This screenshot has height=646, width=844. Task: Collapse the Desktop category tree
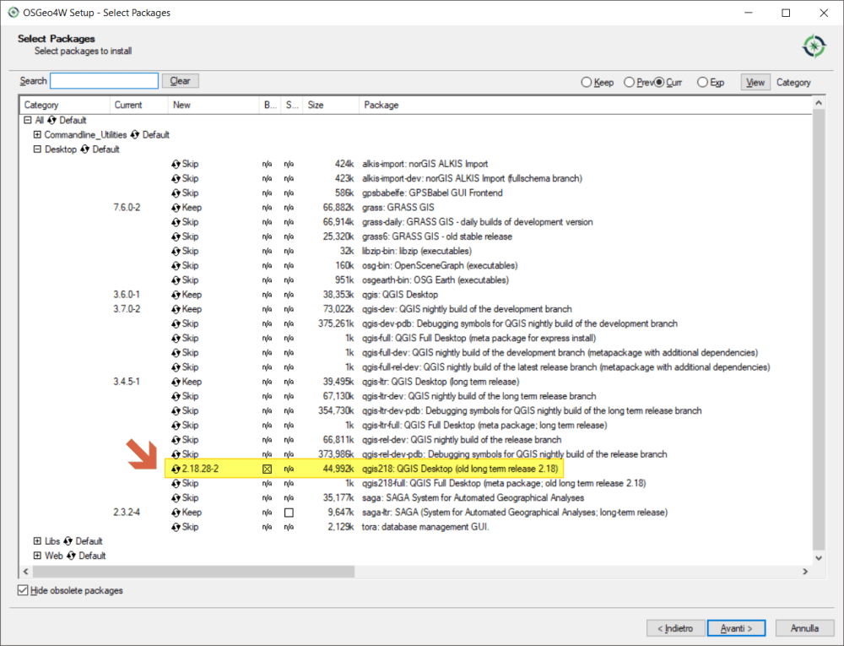coord(37,149)
